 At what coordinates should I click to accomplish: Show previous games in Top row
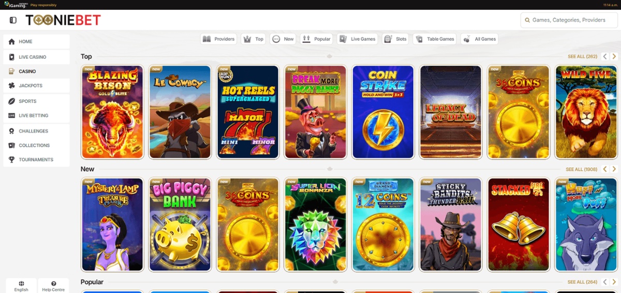604,56
